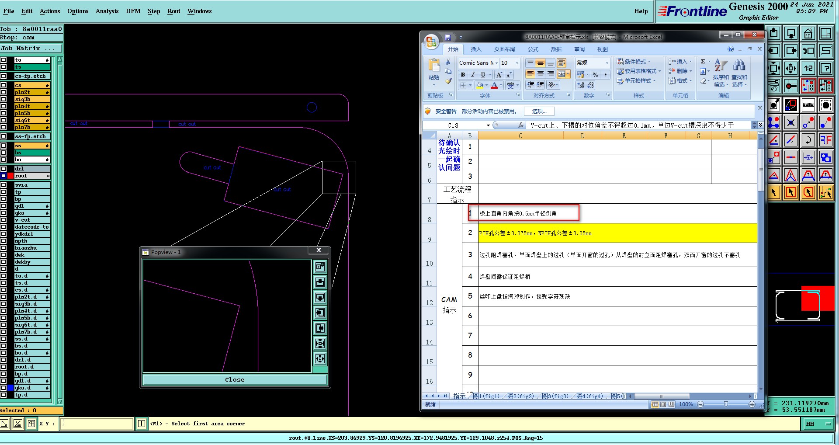839x445 pixels.
Task: Click the 选项... security options button
Action: click(539, 111)
